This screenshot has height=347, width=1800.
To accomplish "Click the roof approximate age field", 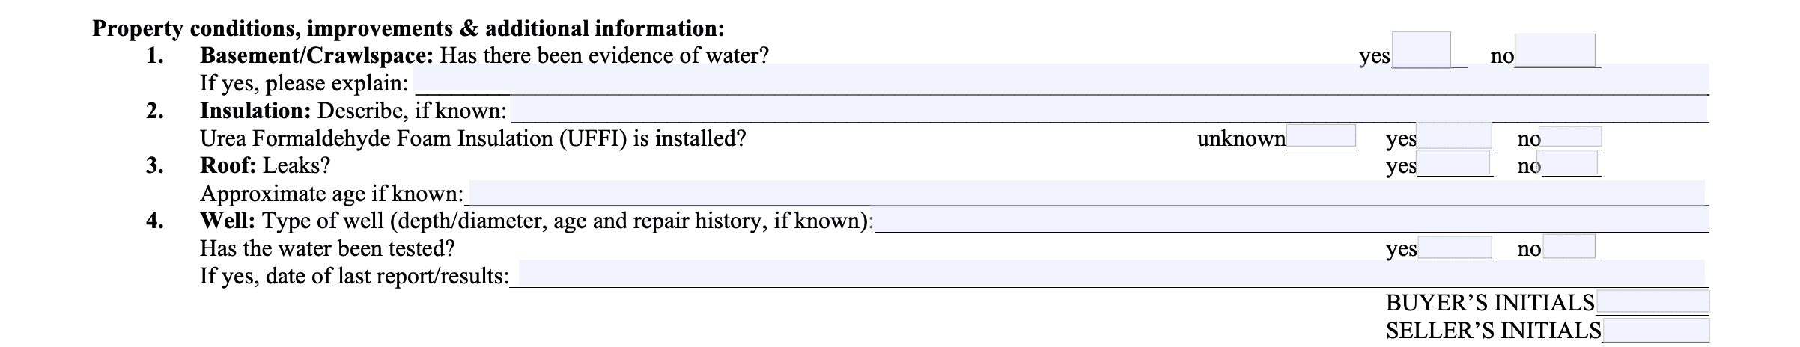I will (x=1085, y=192).
